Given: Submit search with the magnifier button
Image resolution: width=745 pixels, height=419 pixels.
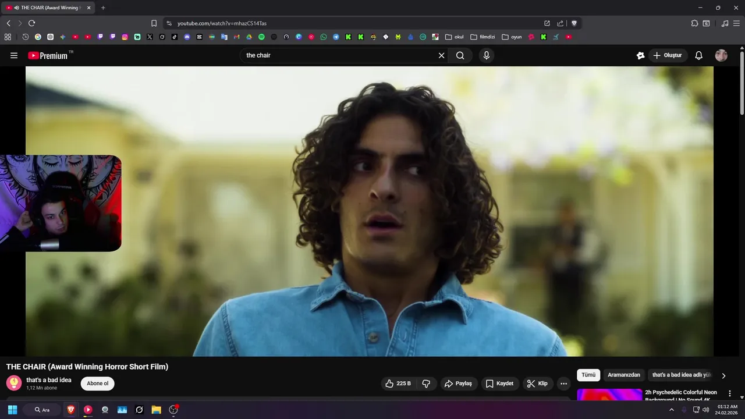Looking at the screenshot, I should click(x=460, y=55).
